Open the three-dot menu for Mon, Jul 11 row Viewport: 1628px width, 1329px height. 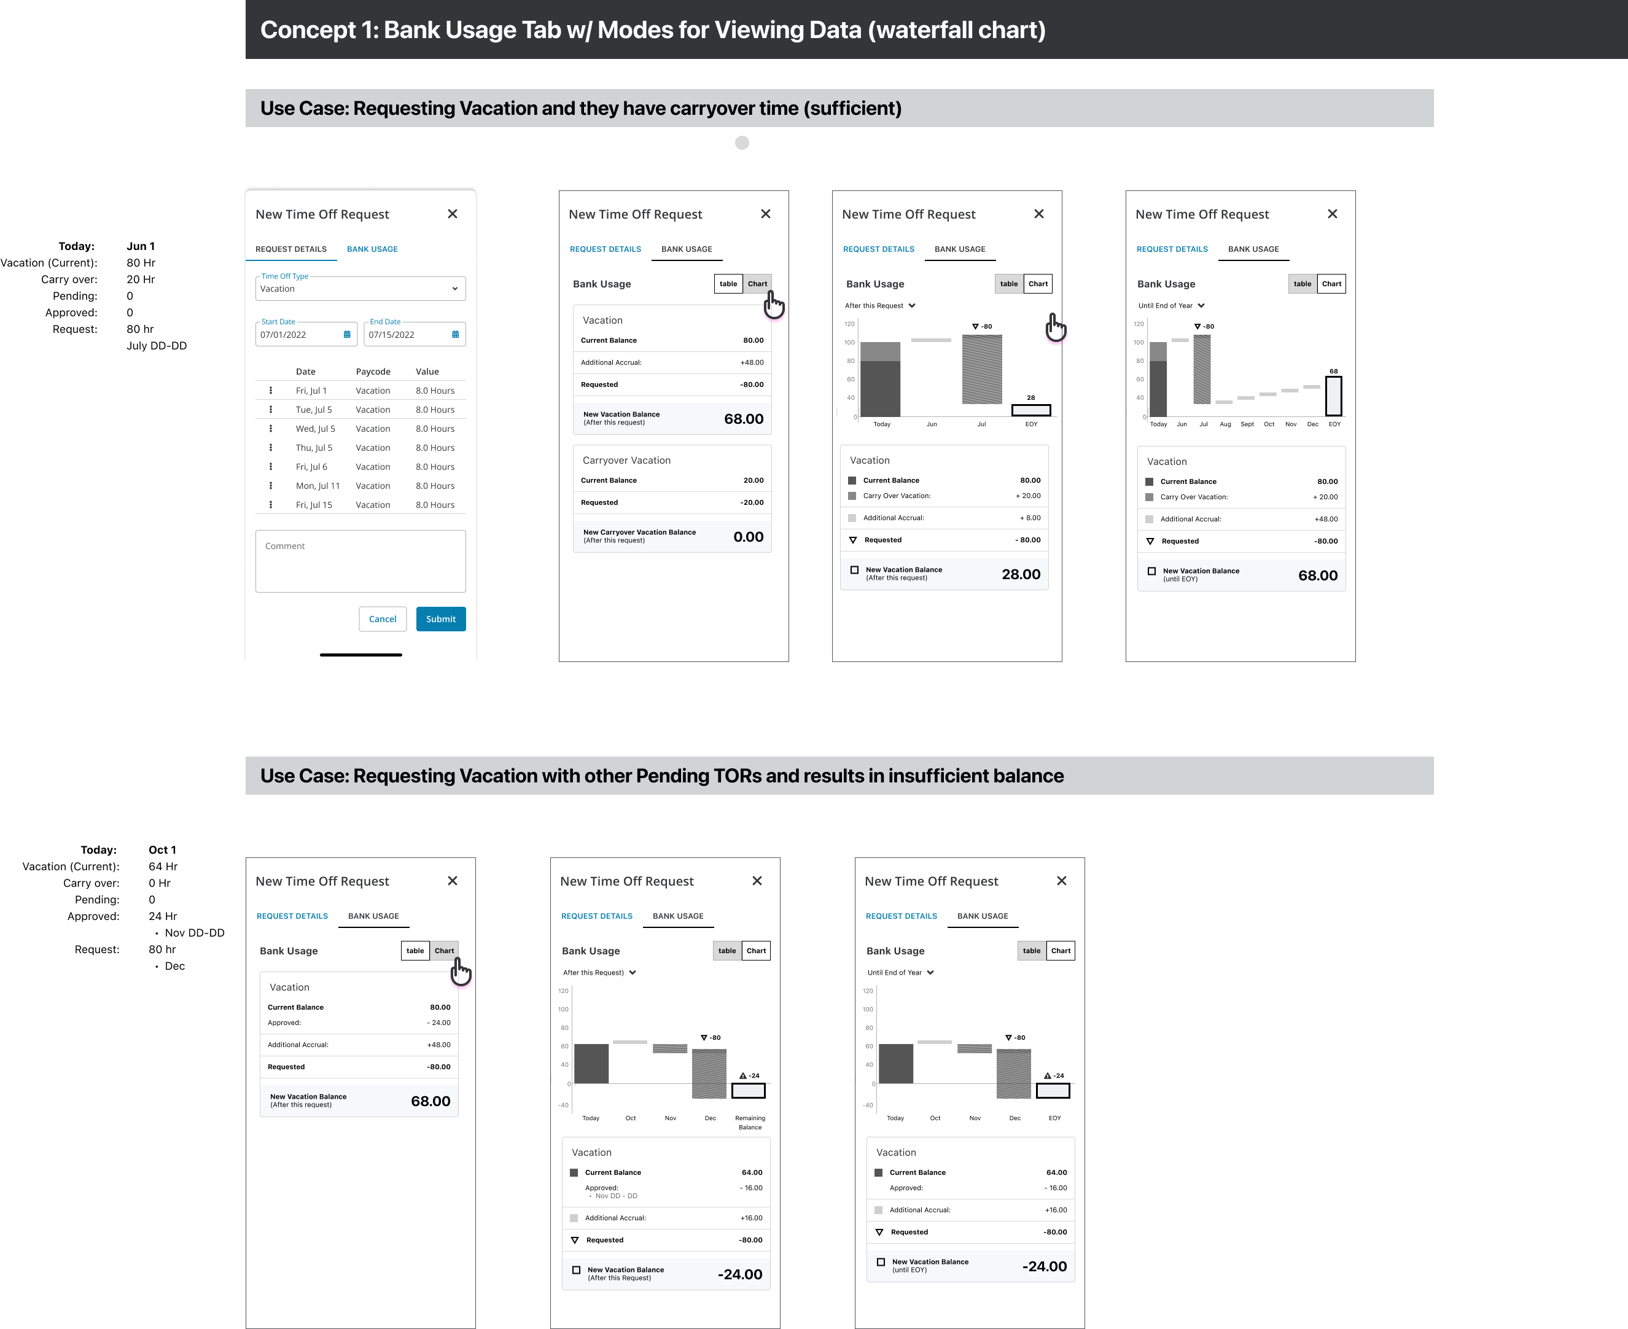point(270,486)
